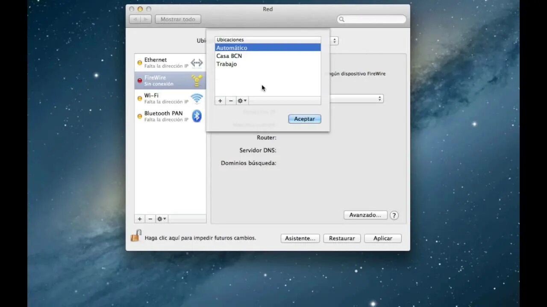The image size is (547, 307).
Task: Click the 'Haga clic aquí' lock text
Action: coord(200,238)
